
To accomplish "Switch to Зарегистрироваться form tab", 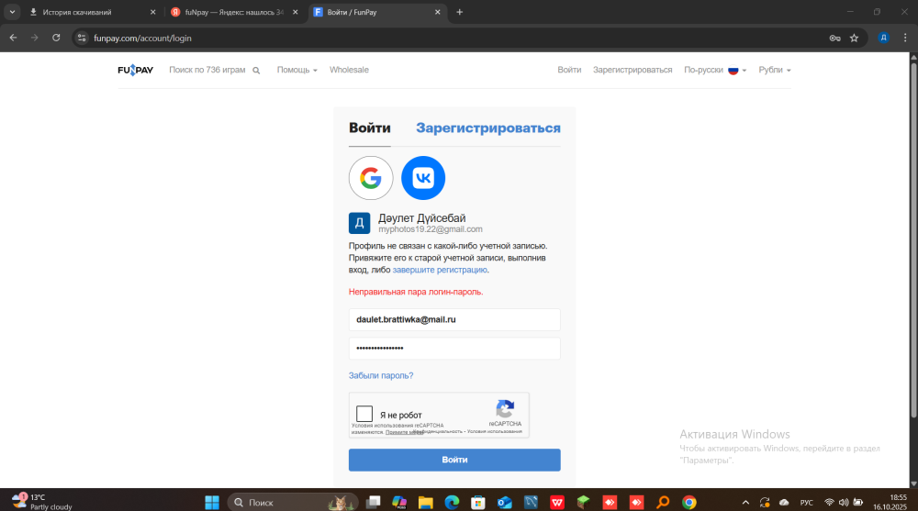I will point(488,128).
